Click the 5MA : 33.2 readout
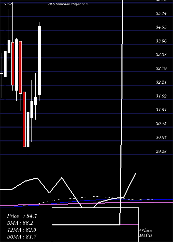The width and height of the screenshot is (173, 242). [20, 223]
